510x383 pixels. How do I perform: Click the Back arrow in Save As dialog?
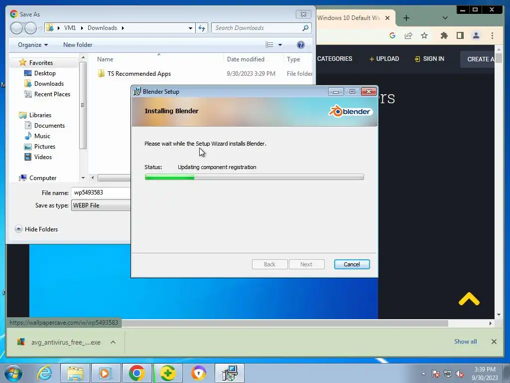[16, 28]
